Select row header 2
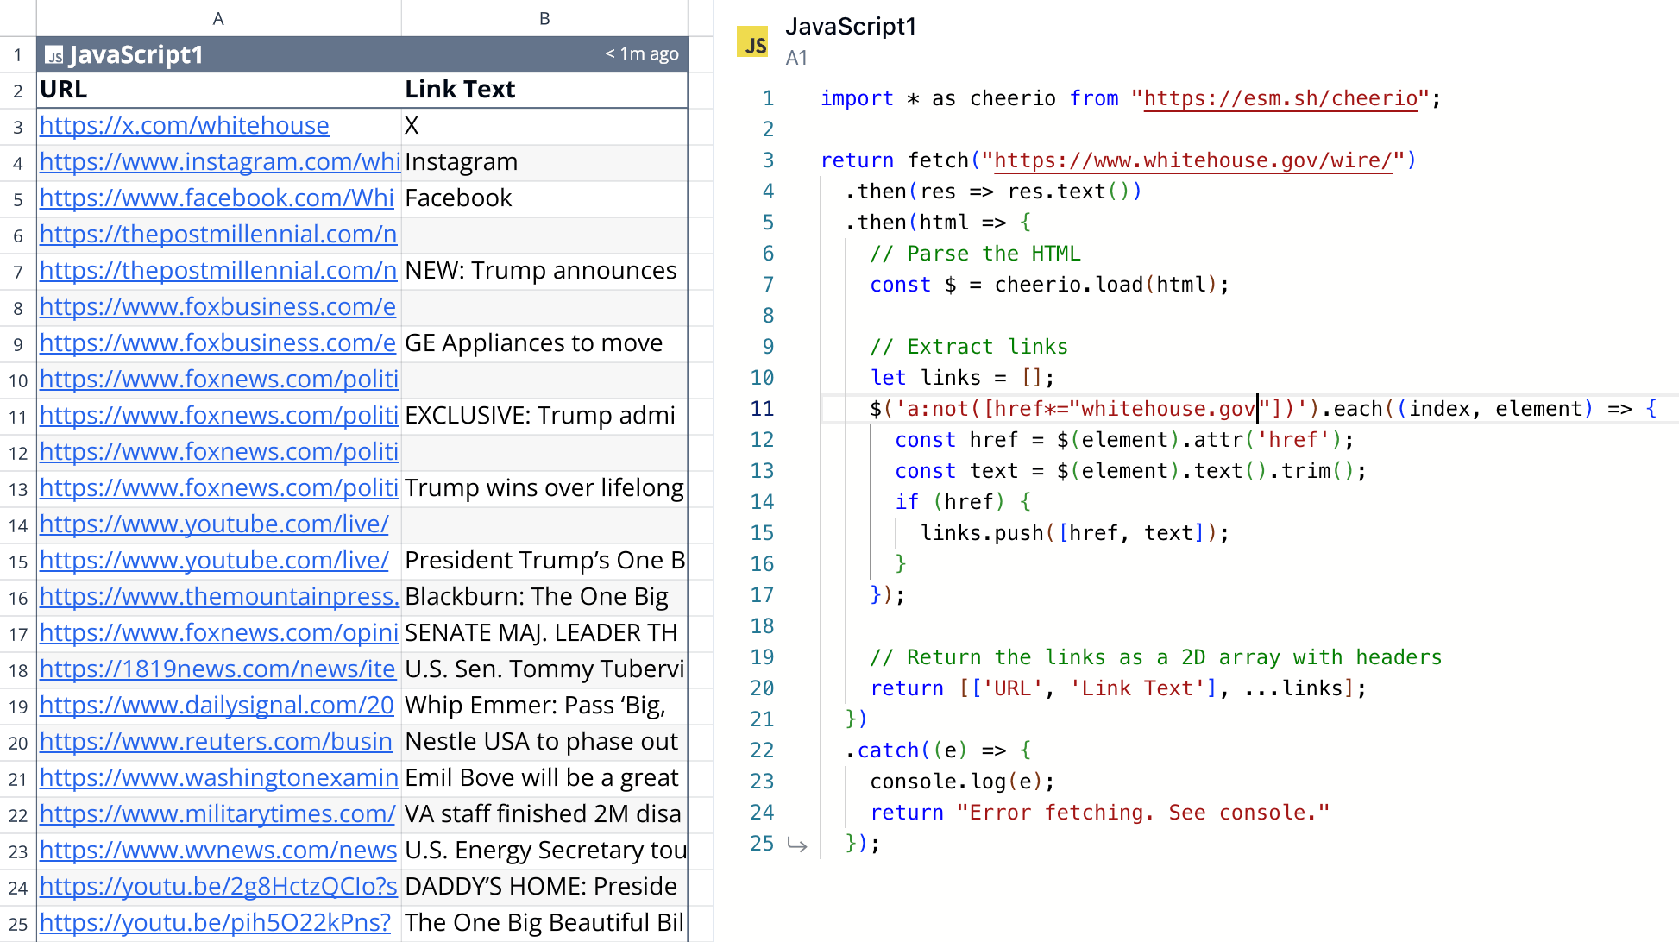The width and height of the screenshot is (1679, 942). pos(17,91)
